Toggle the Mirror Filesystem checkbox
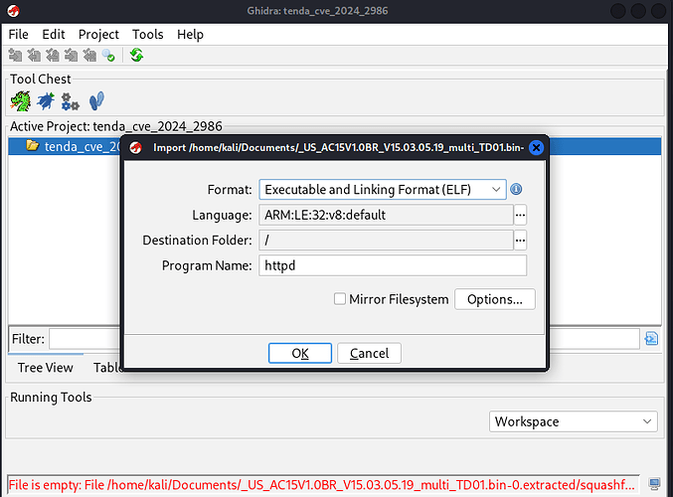Viewport: 673px width, 497px height. (340, 299)
